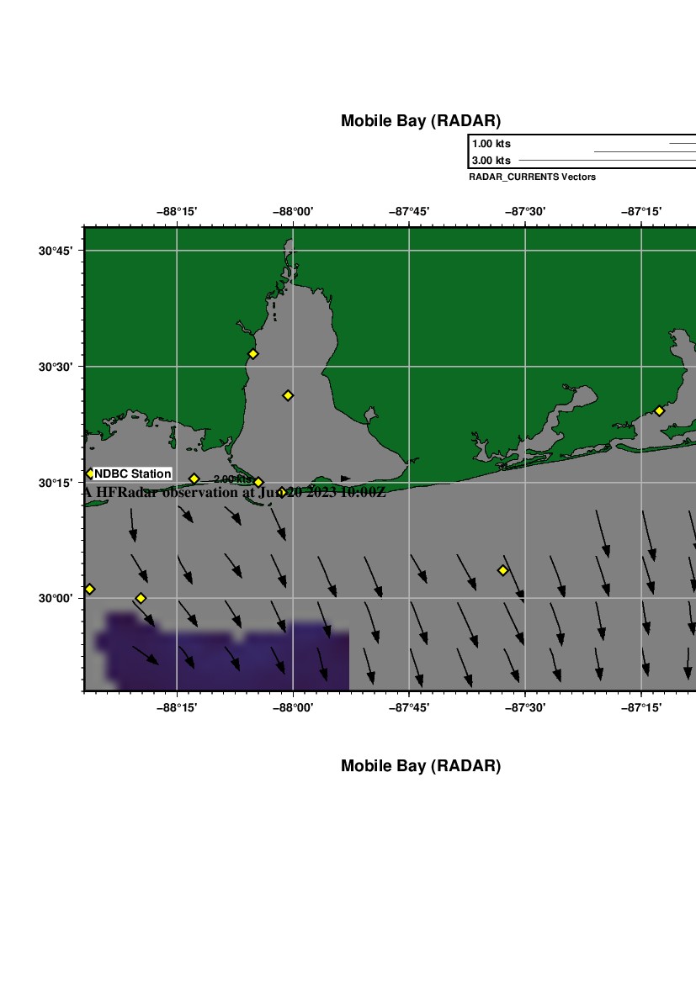Click the -87°45' label on the bottom axis
This screenshot has height=984, width=696.
[409, 707]
